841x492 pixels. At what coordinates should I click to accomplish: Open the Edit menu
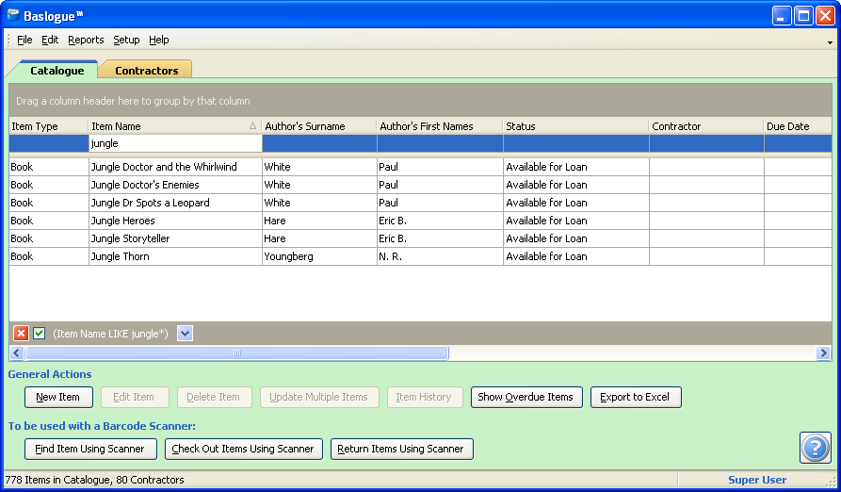coord(50,40)
